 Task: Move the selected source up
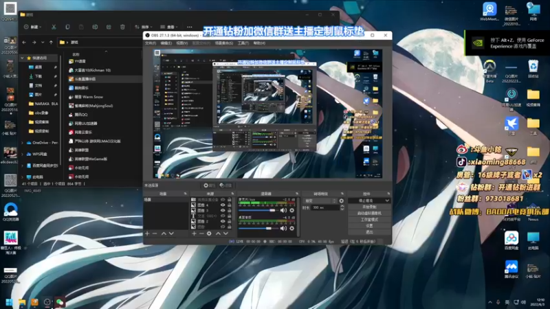218,233
